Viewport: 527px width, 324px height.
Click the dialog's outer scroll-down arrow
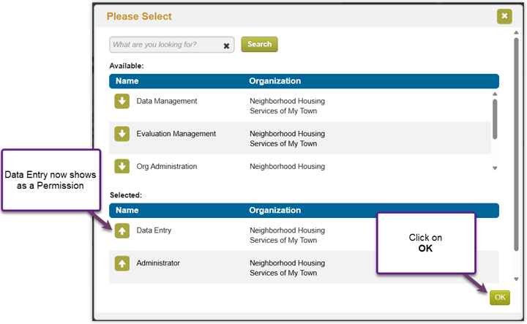point(516,279)
